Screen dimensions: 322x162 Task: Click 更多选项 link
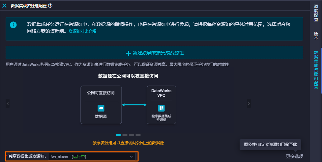pos(295,156)
